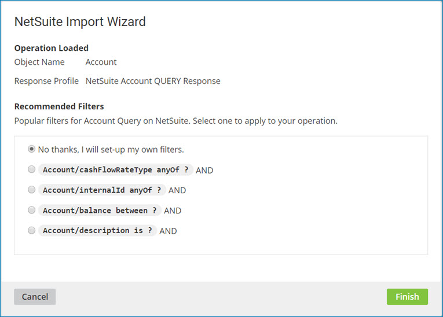Click 'NetSuite Account QUERY Response' value
Viewport: 443px width, 317px height.
tap(153, 81)
